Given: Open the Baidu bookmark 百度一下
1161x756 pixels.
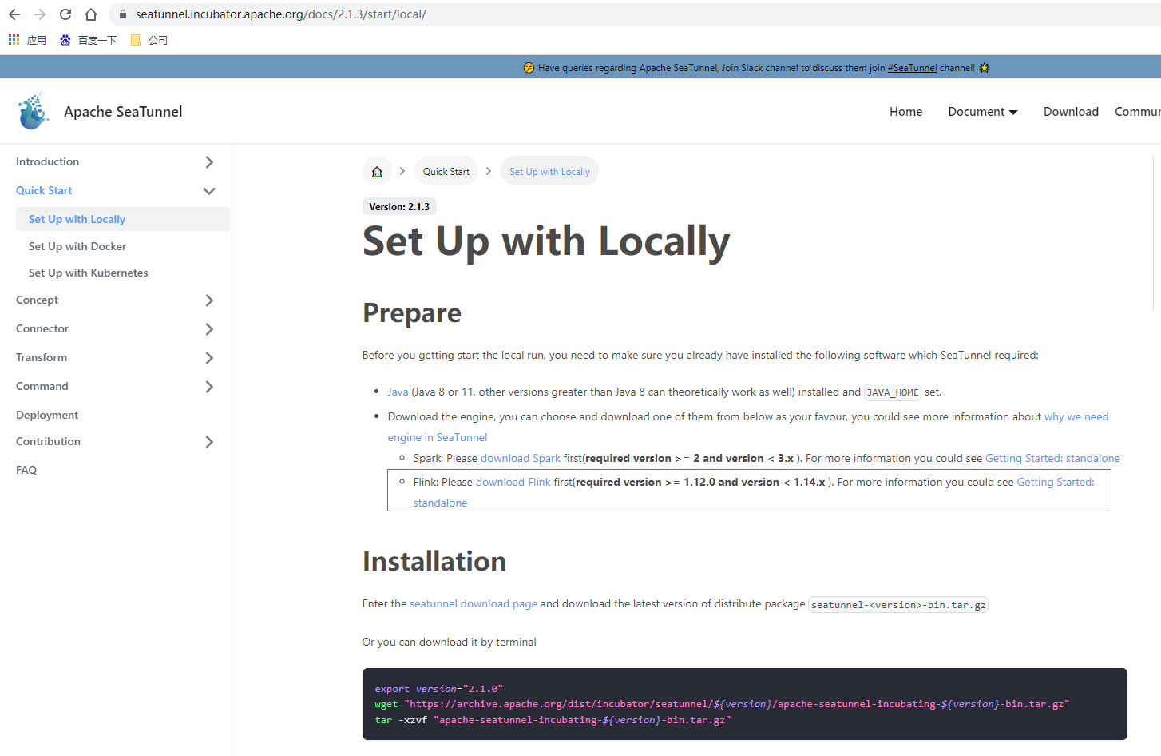Looking at the screenshot, I should 88,40.
